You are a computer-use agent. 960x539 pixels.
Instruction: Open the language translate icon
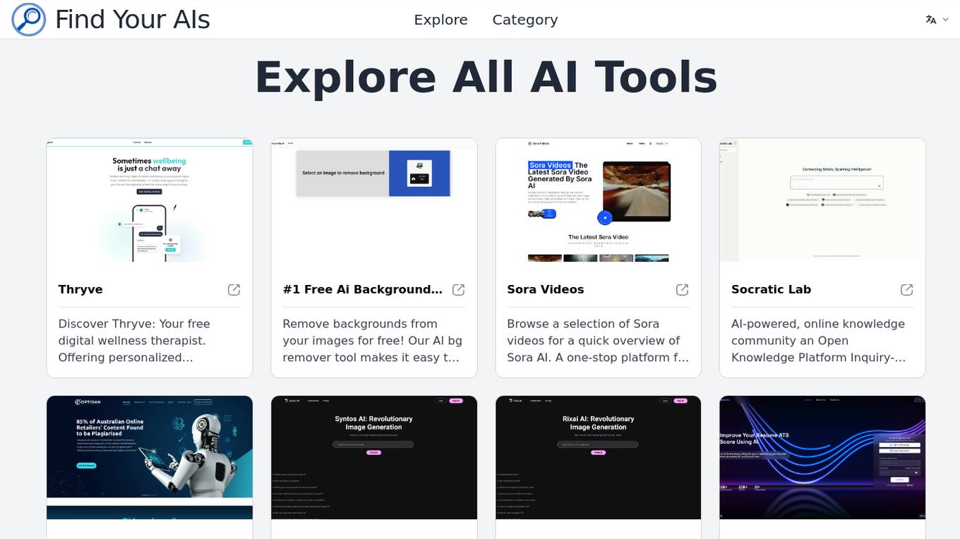[931, 20]
